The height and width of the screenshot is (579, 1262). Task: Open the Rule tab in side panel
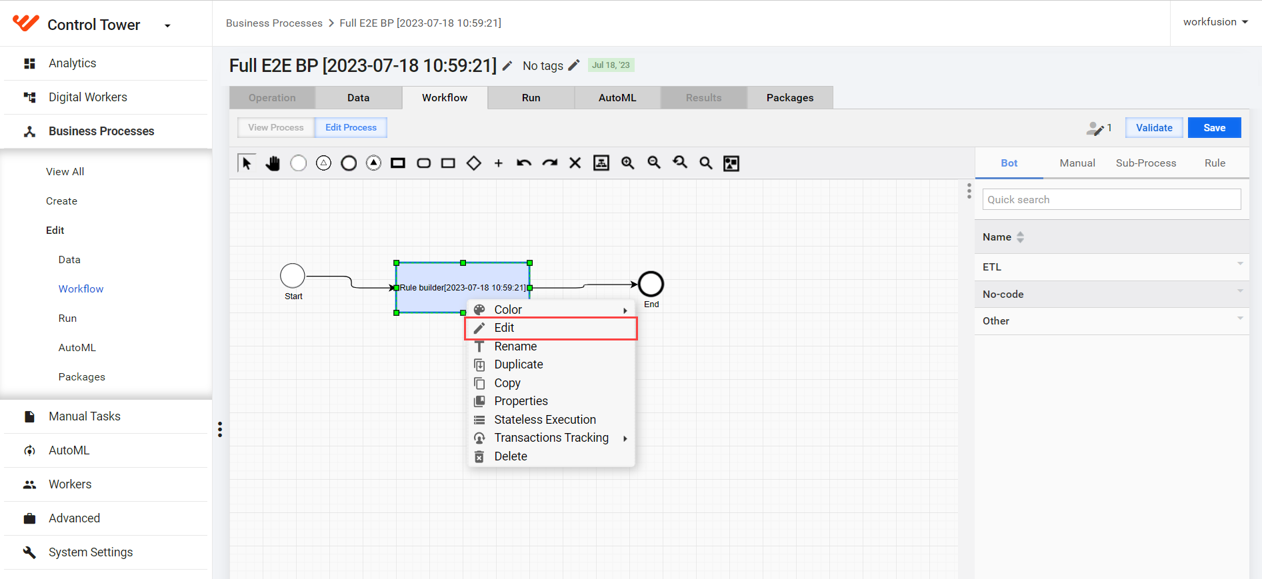click(1215, 163)
